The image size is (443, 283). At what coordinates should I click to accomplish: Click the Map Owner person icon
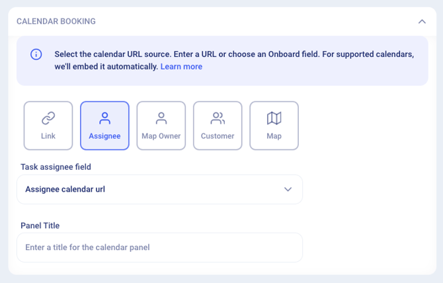[x=161, y=118]
